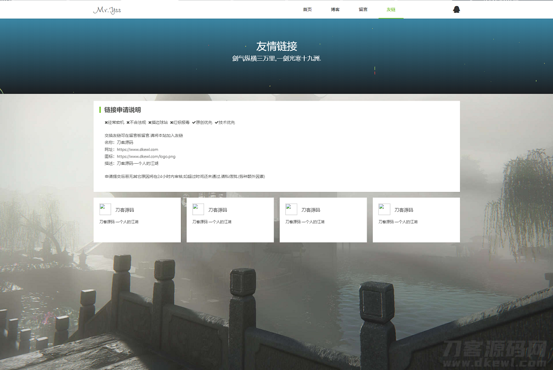
Task: Click the fourth friend link's broken image icon
Action: 384,209
